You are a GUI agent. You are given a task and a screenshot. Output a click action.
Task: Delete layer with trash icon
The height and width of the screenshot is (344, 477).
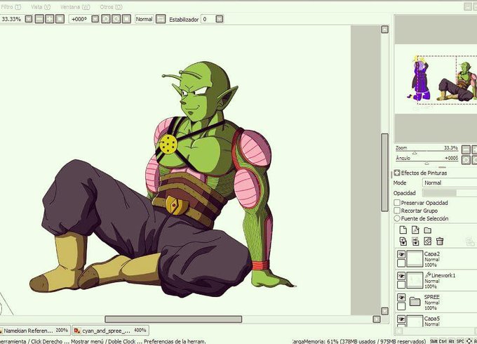[x=440, y=242]
